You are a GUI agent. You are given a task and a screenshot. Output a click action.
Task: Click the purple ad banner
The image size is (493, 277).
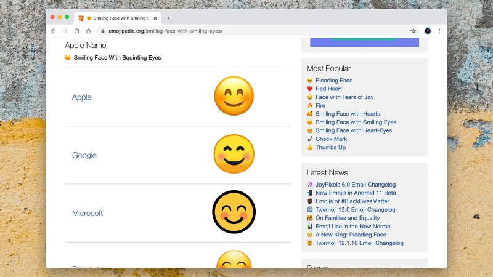pos(364,42)
